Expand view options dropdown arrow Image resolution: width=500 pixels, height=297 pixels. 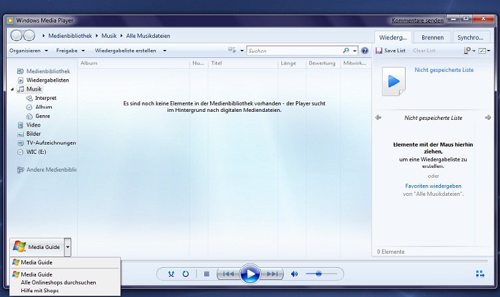point(242,51)
